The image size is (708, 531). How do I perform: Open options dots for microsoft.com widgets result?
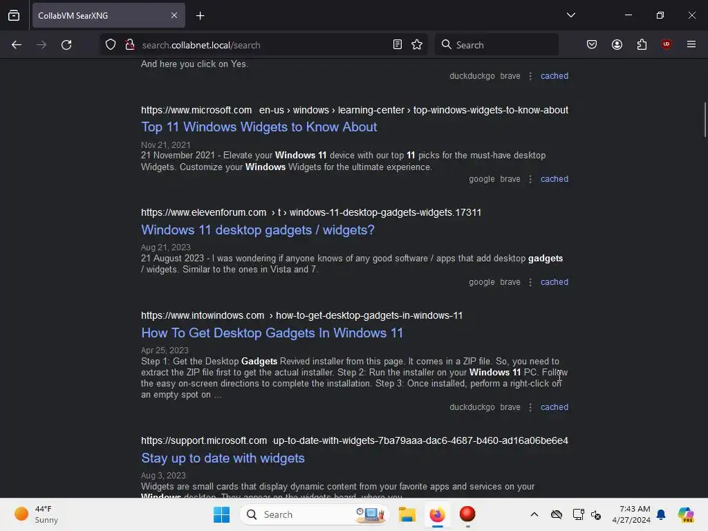point(530,179)
